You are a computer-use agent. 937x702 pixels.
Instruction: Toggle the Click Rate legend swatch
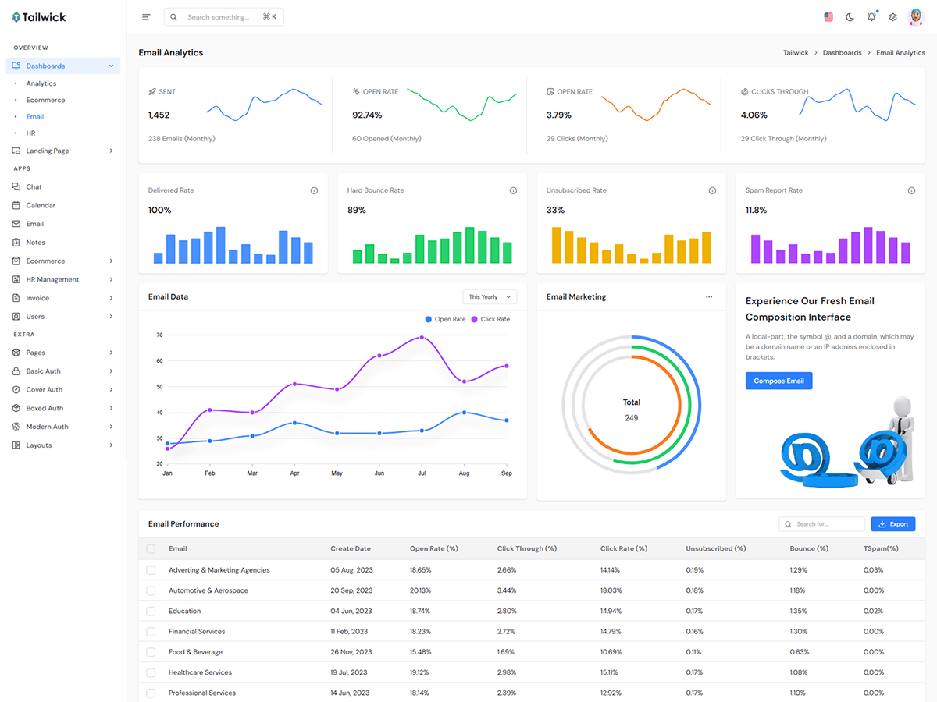click(475, 319)
